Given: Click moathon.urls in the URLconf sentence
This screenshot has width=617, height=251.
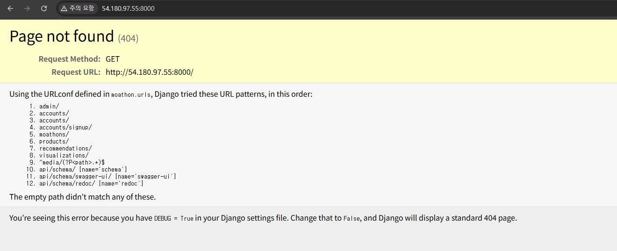Looking at the screenshot, I should coord(131,94).
